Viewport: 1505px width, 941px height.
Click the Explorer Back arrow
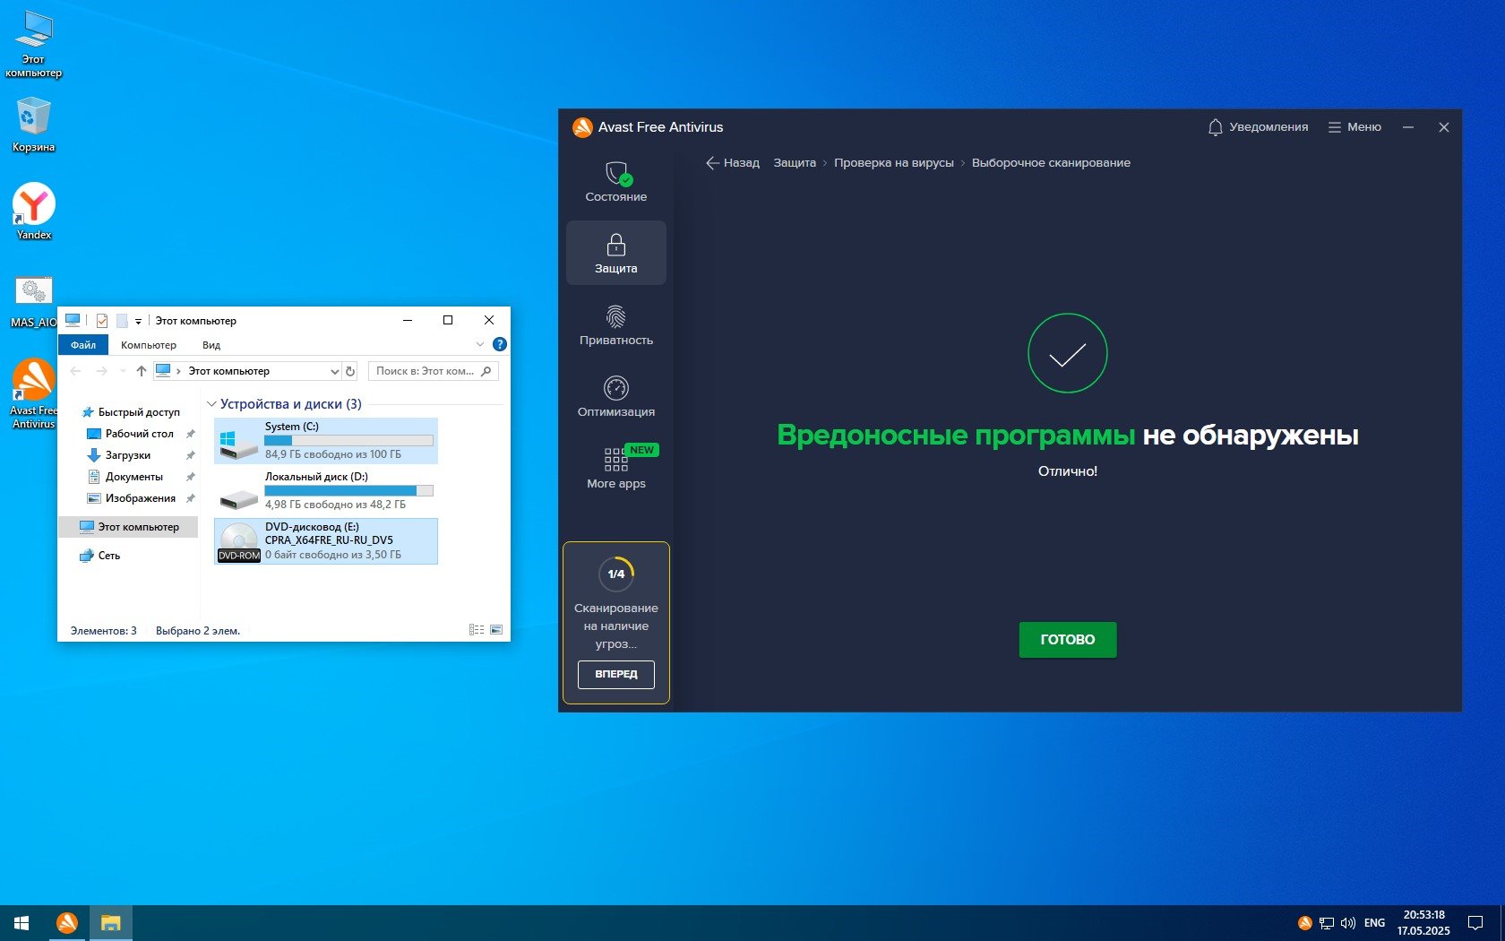[x=76, y=371]
